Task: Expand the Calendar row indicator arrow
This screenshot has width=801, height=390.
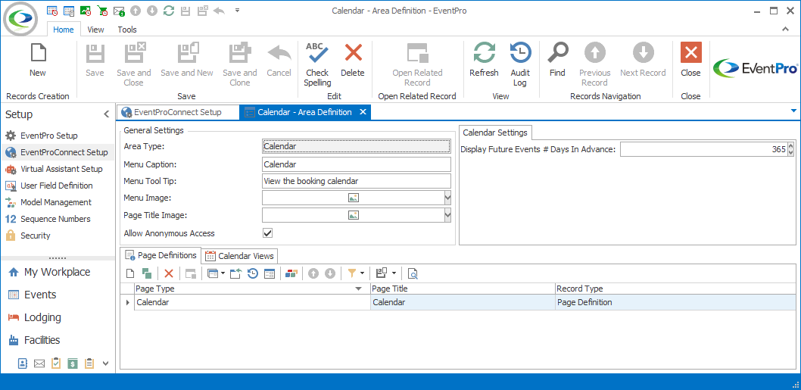Action: coord(127,303)
